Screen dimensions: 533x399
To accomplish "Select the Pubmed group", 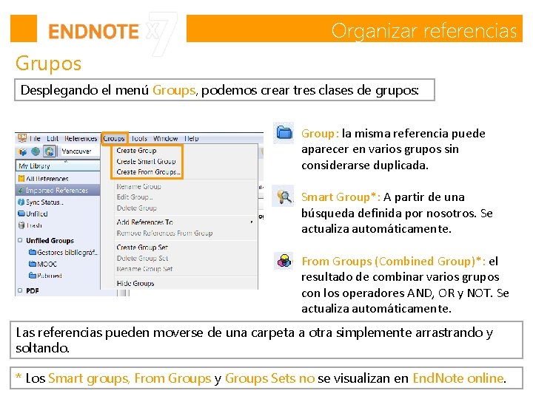I will tap(45, 276).
